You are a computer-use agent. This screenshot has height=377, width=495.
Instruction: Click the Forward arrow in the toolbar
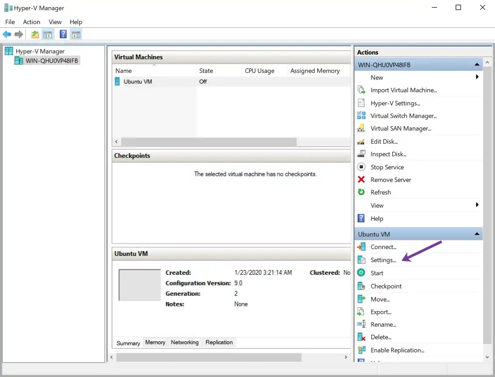[19, 34]
